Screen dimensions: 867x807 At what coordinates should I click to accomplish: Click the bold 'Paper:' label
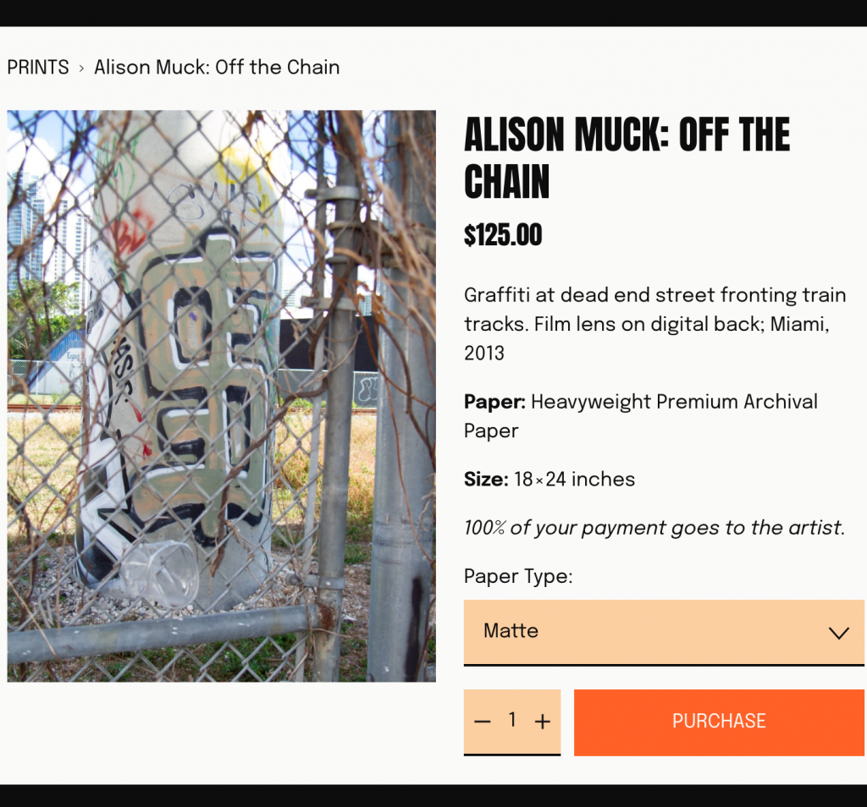pyautogui.click(x=495, y=402)
